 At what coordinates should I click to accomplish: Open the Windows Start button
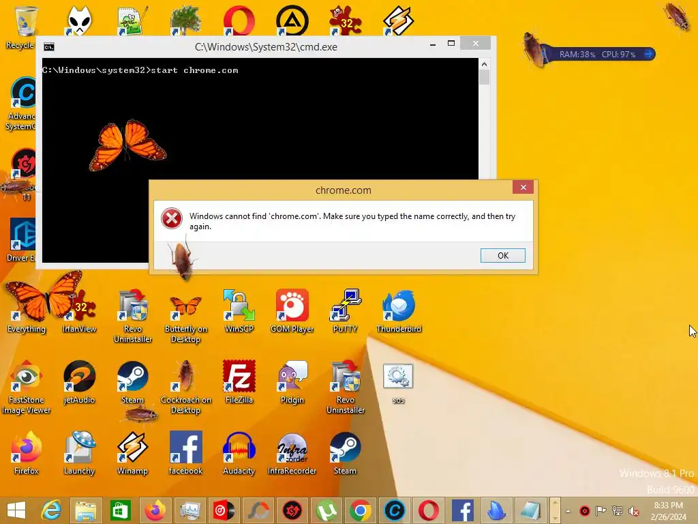click(16, 510)
